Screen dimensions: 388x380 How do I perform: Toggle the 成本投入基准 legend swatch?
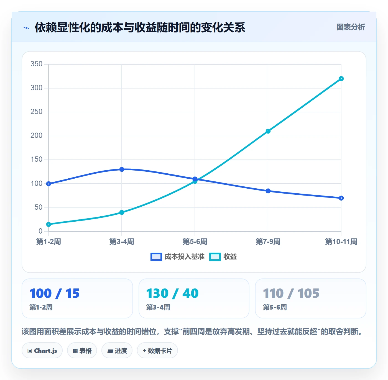pyautogui.click(x=156, y=257)
